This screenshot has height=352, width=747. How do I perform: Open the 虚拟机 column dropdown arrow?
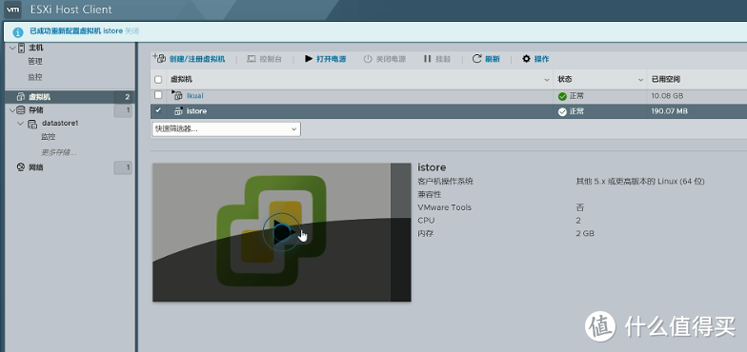547,80
